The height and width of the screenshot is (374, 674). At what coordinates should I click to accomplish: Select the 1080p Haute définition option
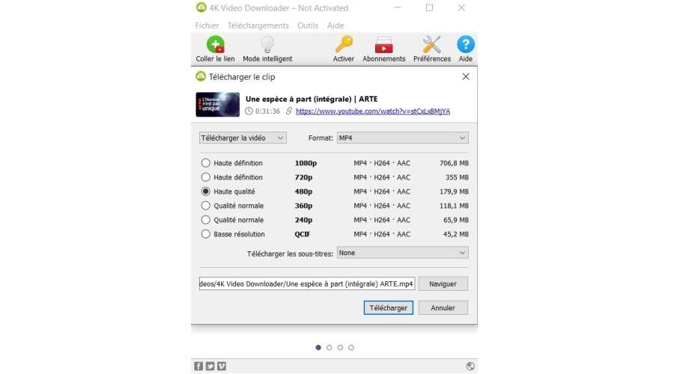coord(206,163)
